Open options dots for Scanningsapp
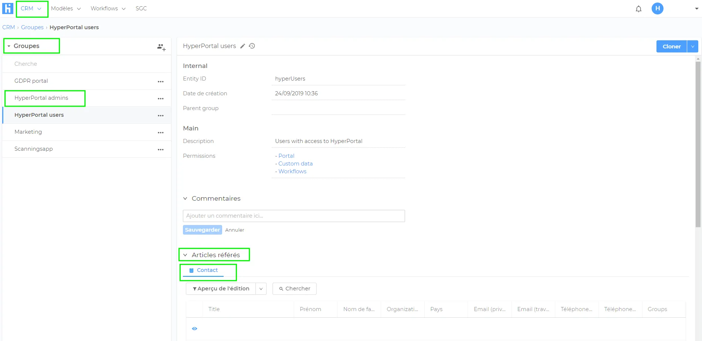702x341 pixels. coord(161,150)
